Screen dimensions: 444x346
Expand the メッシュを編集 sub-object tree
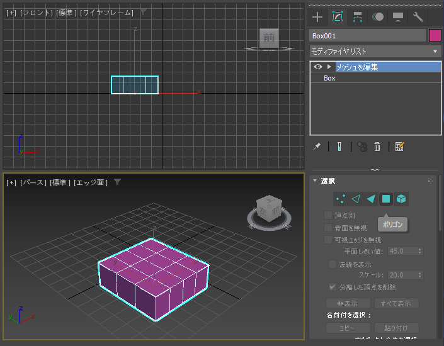329,67
